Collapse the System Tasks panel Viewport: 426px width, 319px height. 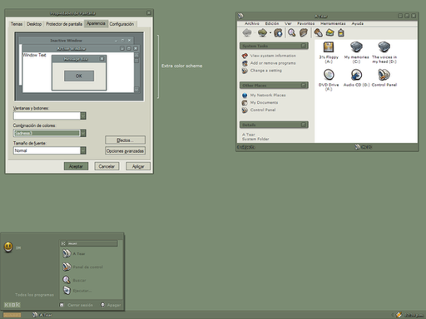click(x=304, y=46)
